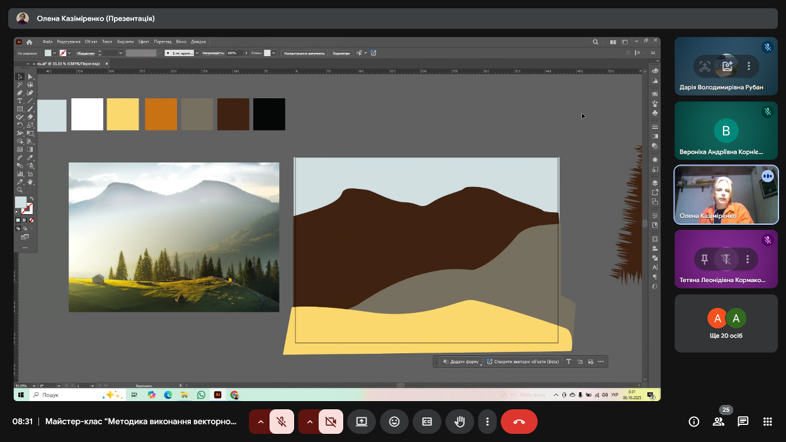Unmute the microphone in call controls
Image resolution: width=786 pixels, height=442 pixels.
coord(282,422)
